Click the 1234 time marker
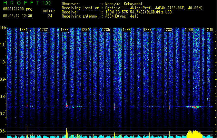217x138 pixels. [x=86, y=30]
